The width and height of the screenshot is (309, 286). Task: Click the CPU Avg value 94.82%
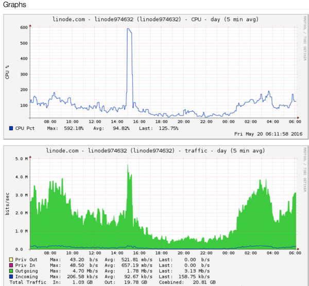tap(121, 128)
